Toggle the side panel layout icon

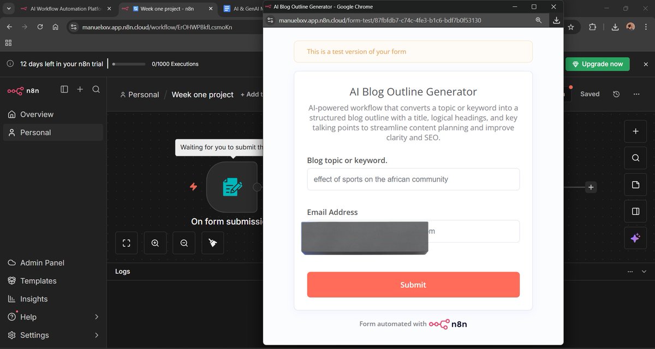pyautogui.click(x=635, y=212)
